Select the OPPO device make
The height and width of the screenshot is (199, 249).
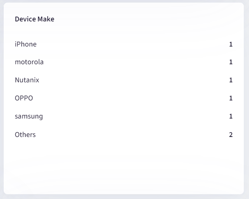pos(24,98)
